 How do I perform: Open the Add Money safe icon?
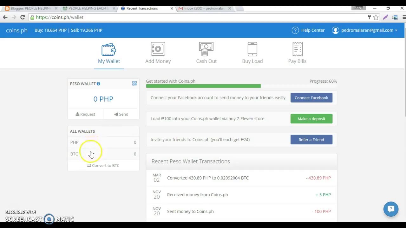point(158,49)
